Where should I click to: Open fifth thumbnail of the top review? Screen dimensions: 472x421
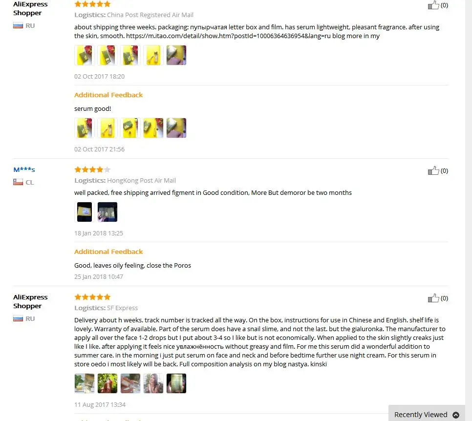click(x=176, y=55)
